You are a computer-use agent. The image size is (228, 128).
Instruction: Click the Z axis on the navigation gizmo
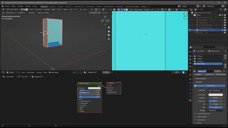click(x=105, y=17)
